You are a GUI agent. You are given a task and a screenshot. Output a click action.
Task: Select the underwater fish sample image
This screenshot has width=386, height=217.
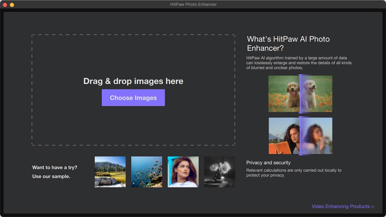[147, 172]
